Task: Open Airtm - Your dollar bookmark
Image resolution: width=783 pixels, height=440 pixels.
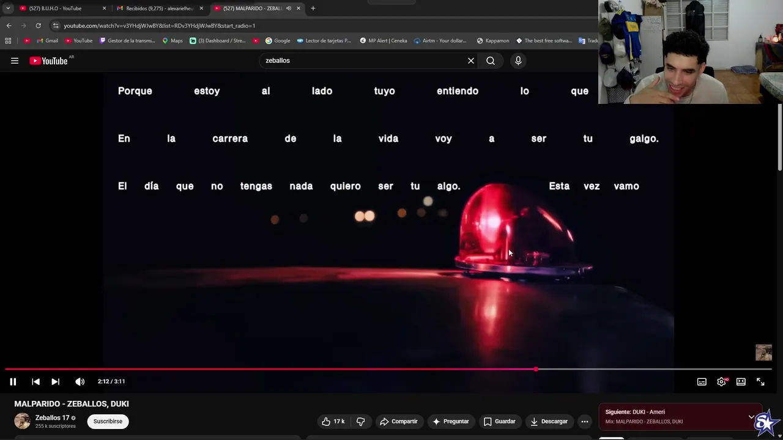Action: 440,41
